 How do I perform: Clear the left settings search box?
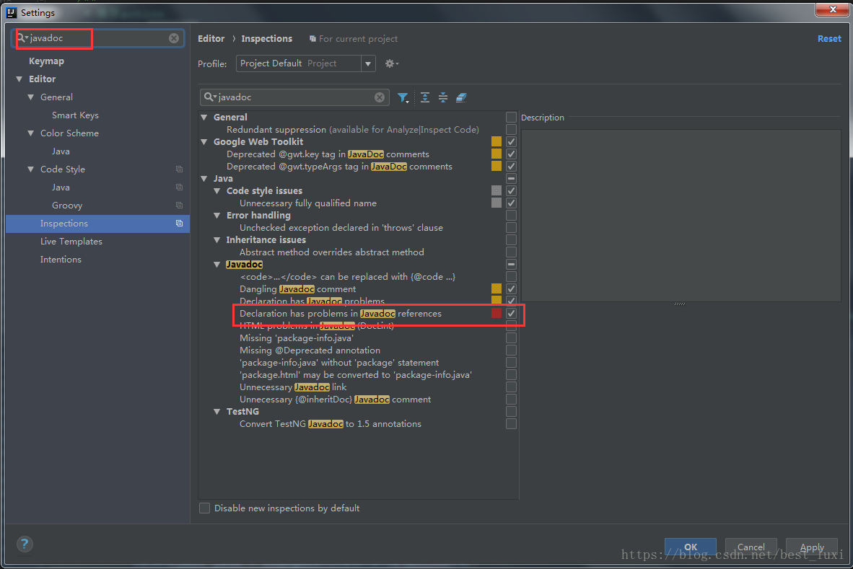[174, 38]
